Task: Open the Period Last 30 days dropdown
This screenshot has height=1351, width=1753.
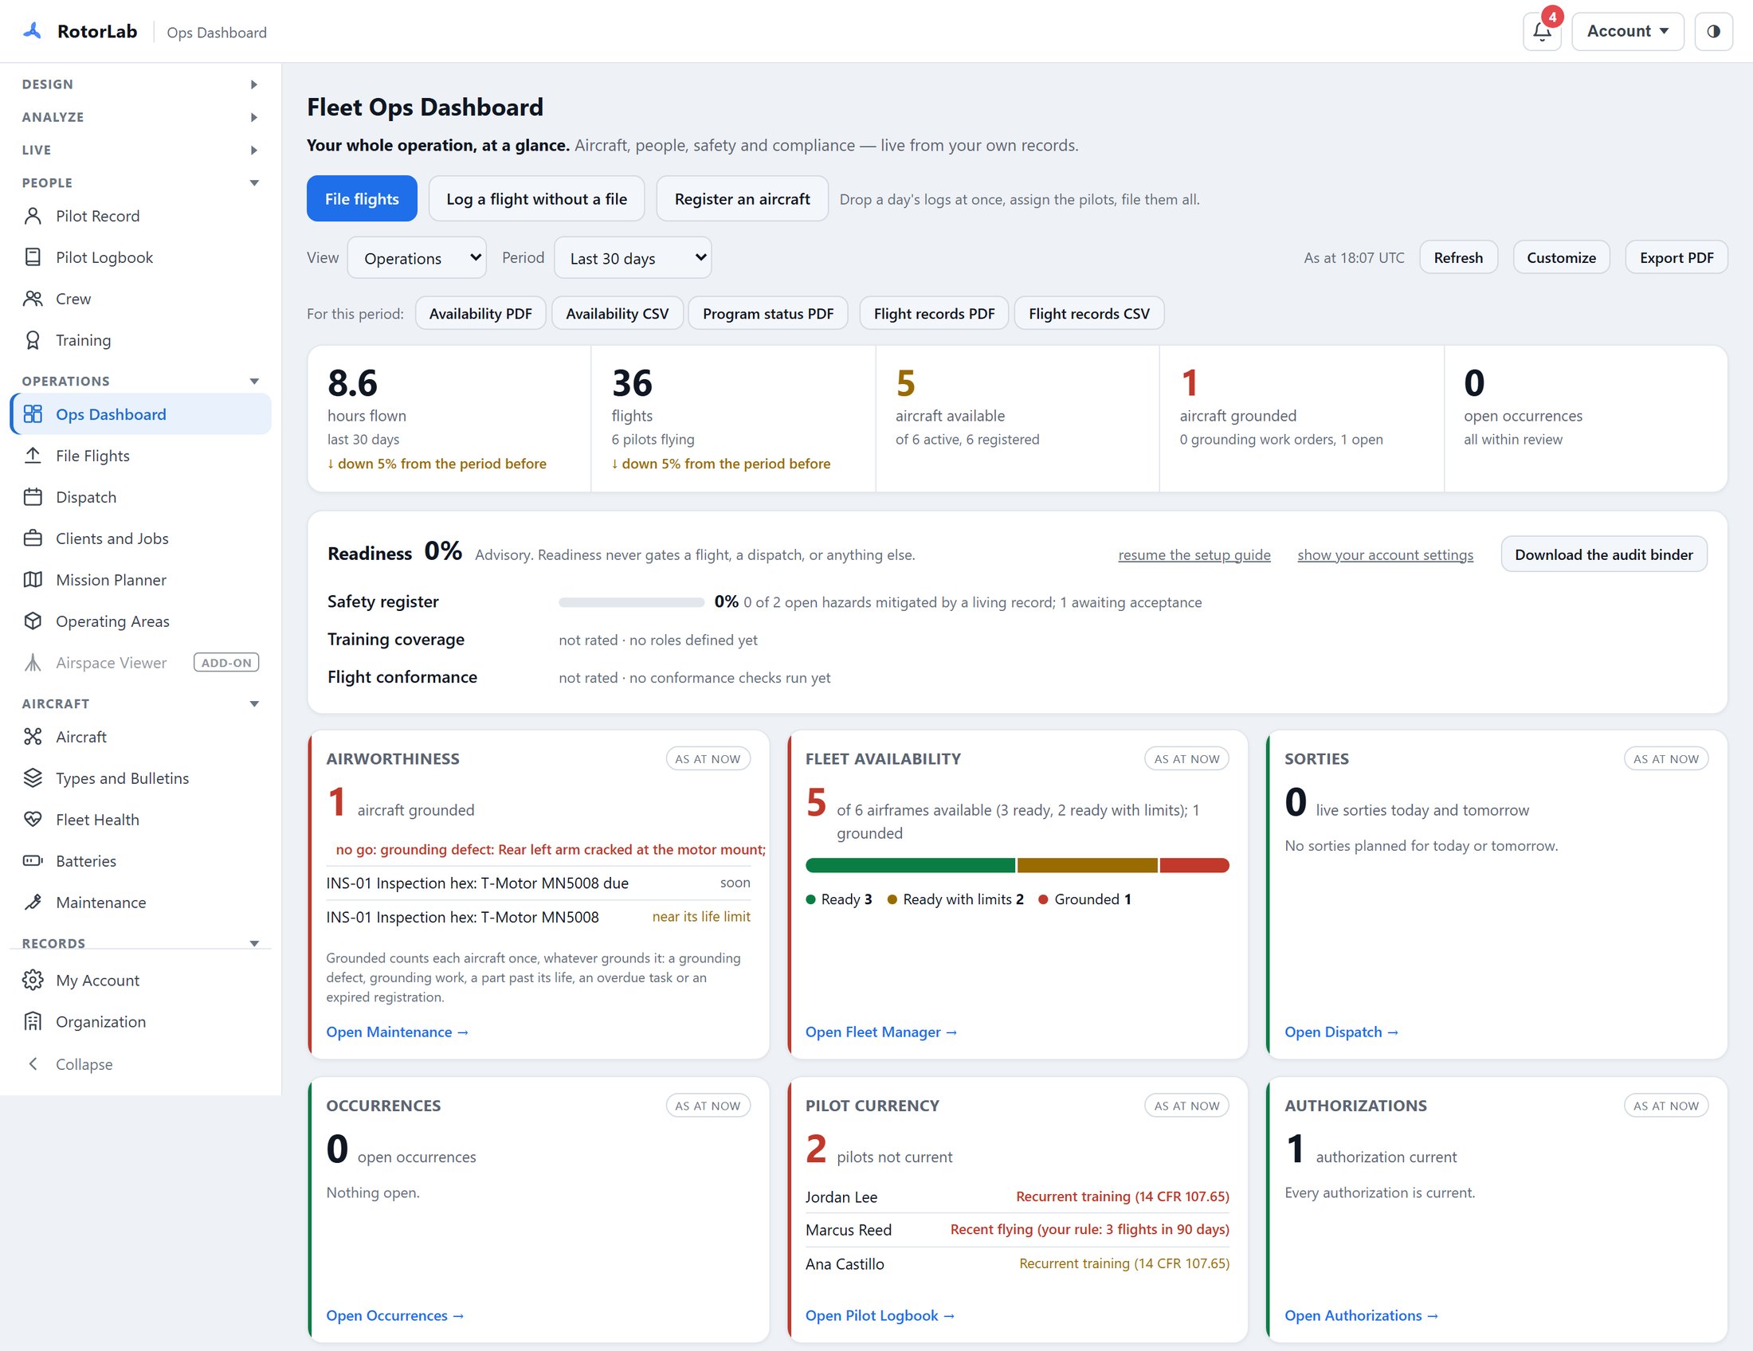Action: click(x=633, y=257)
